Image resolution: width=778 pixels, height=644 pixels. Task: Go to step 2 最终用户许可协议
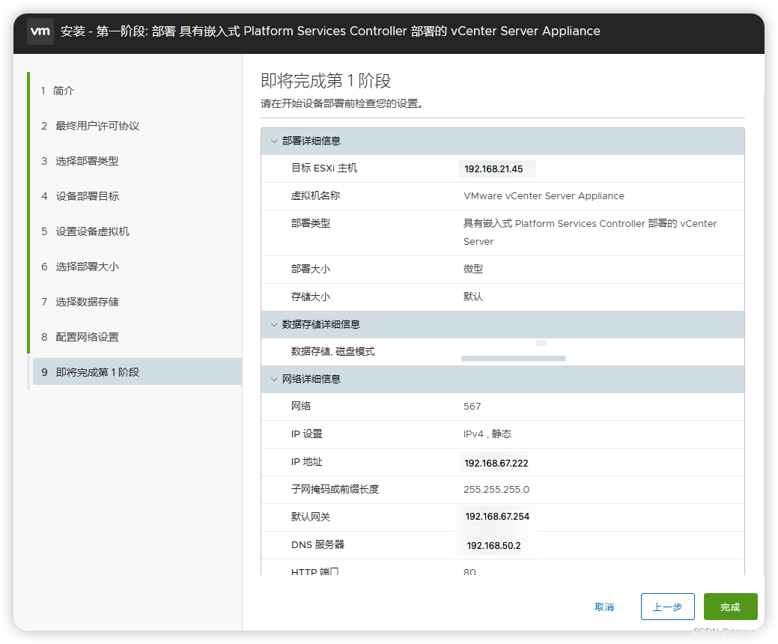point(91,126)
